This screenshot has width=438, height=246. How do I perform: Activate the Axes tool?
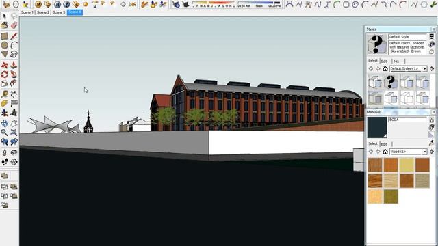pos(5,113)
